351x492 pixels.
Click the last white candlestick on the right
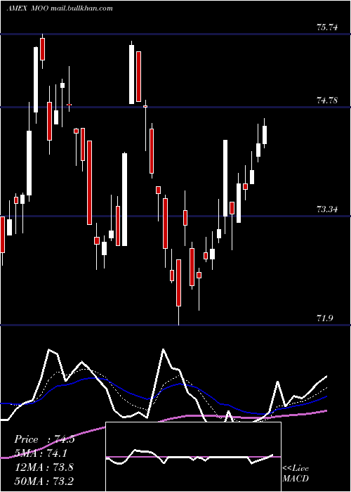tap(265, 134)
